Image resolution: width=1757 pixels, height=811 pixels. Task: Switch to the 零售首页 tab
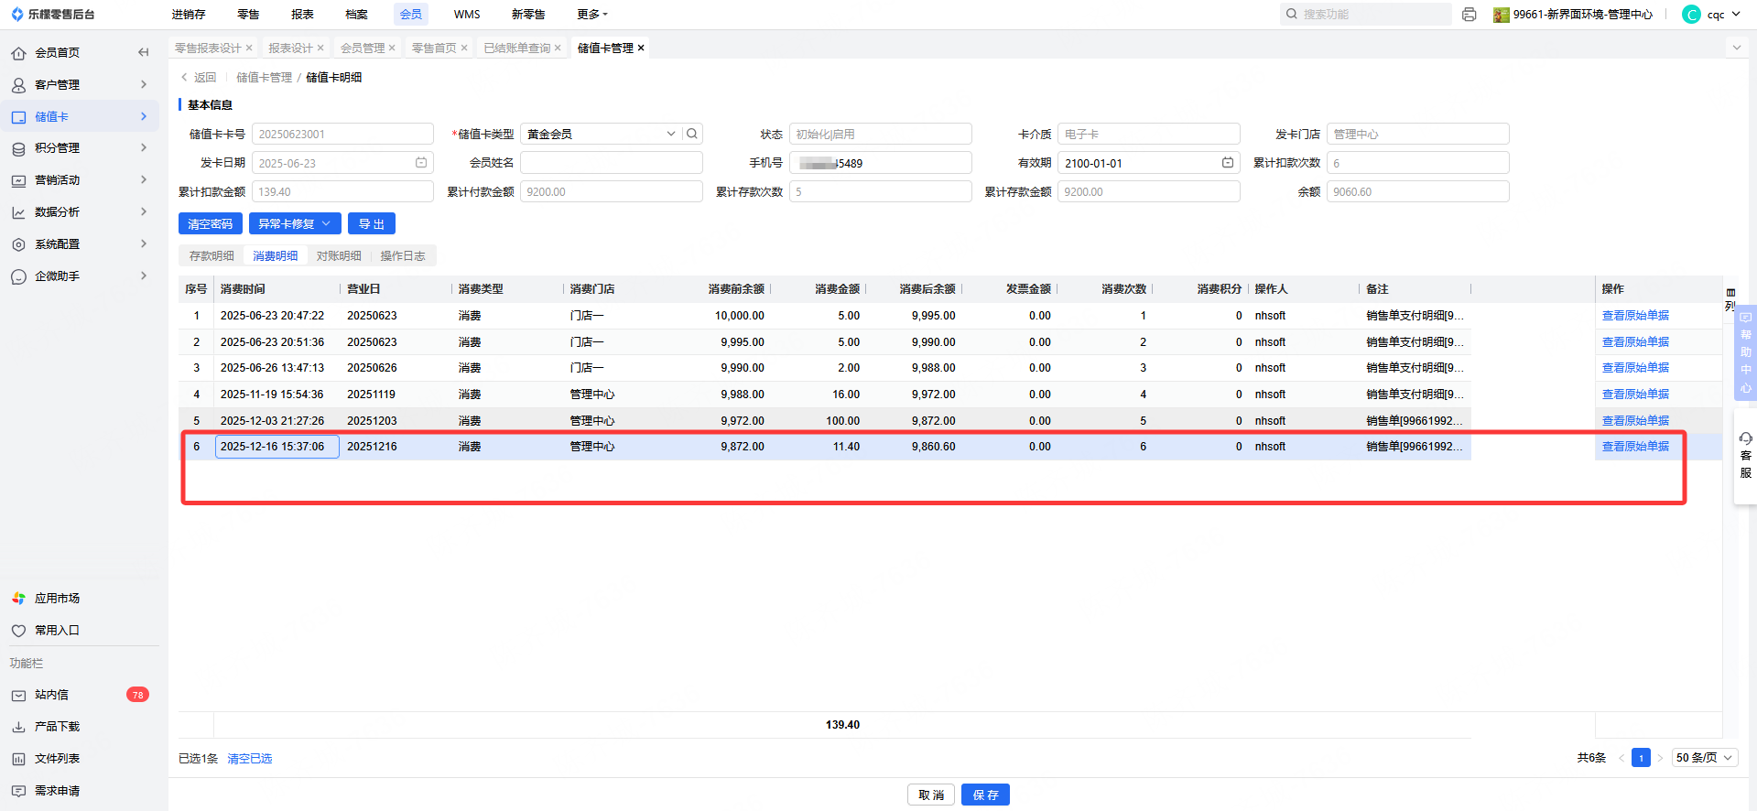[433, 49]
